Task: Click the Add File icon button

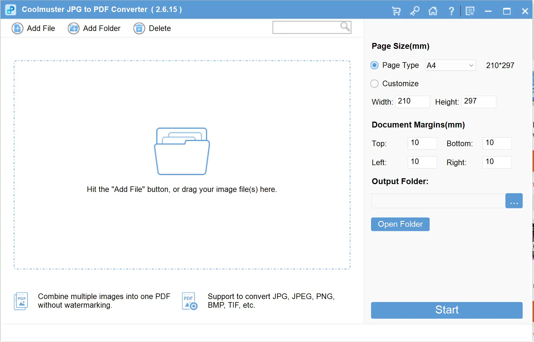Action: point(17,28)
